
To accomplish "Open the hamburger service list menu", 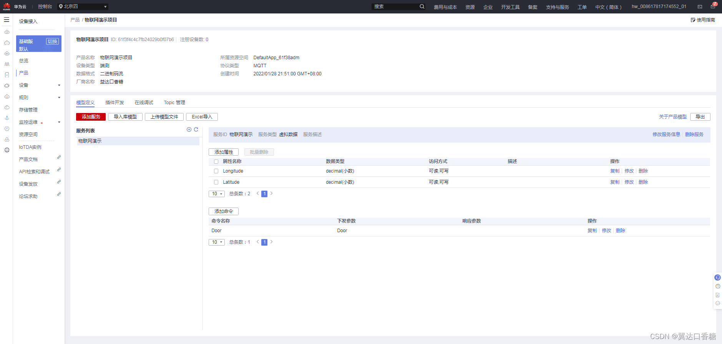I will [7, 20].
